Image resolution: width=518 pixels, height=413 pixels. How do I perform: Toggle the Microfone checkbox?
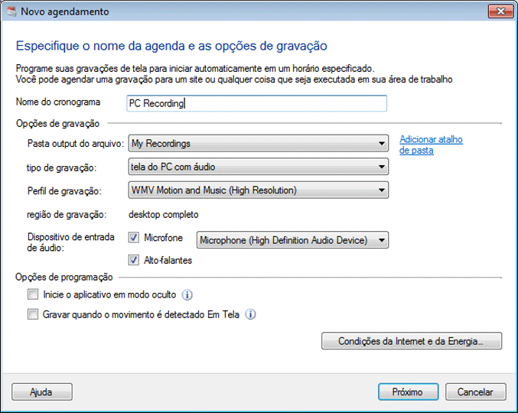tap(134, 239)
